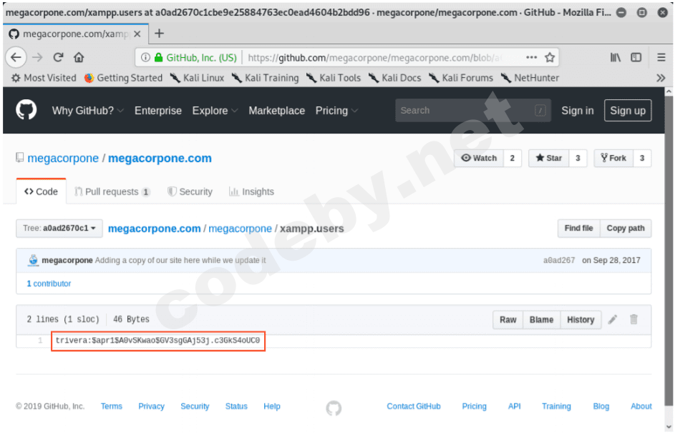Click the watchers count 2
This screenshot has width=675, height=435.
coord(513,158)
